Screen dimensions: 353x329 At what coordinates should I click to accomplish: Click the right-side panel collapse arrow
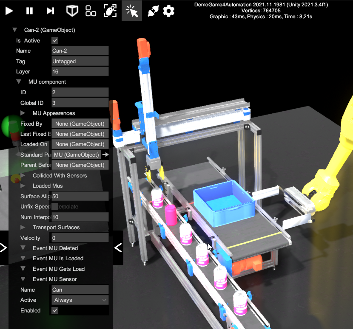click(x=118, y=247)
